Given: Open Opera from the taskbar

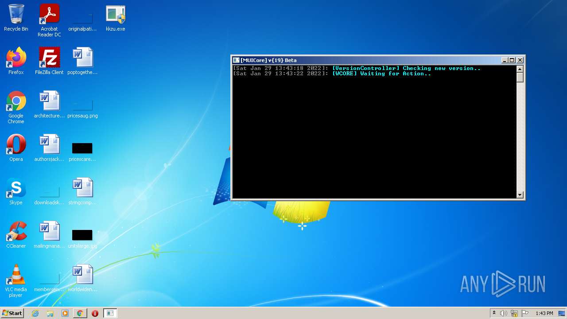Looking at the screenshot, I should point(95,313).
